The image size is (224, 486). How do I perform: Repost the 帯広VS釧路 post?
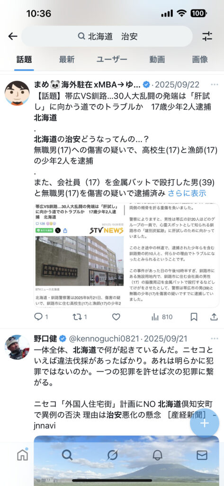[80, 317]
